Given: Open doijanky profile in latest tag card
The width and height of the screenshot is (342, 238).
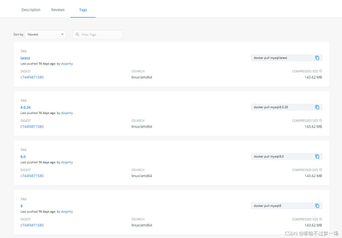Looking at the screenshot, I should (67, 64).
